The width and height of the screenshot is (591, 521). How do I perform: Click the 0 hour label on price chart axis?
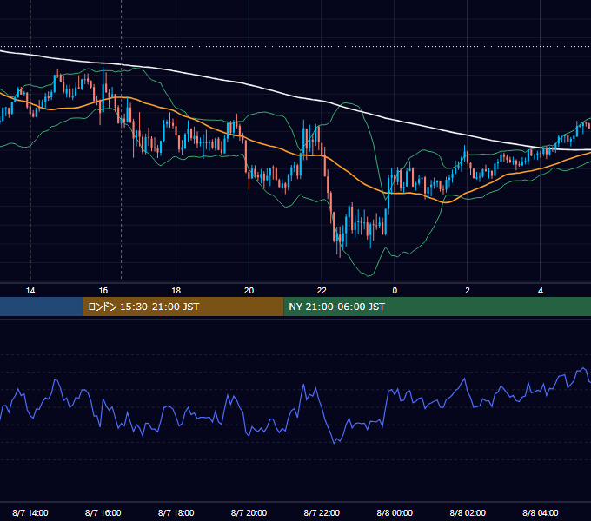tap(395, 291)
